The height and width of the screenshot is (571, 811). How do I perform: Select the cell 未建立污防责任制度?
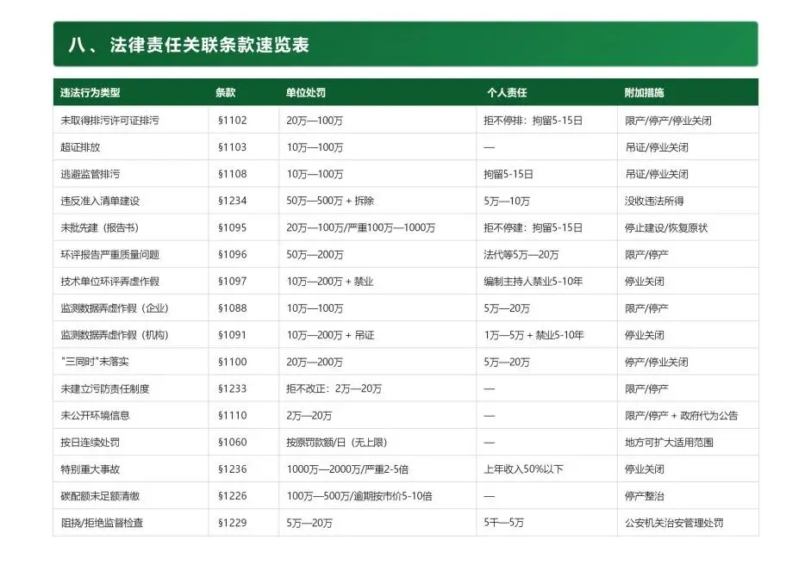105,389
